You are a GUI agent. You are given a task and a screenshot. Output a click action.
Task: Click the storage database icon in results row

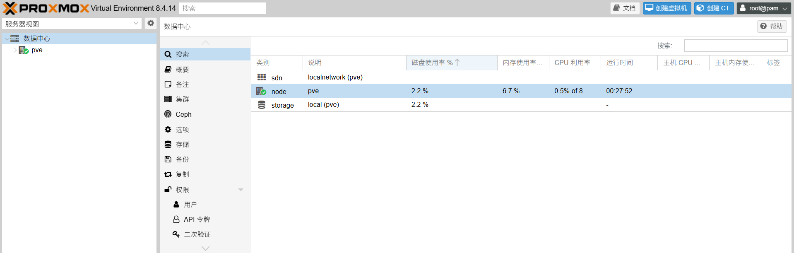(x=262, y=105)
